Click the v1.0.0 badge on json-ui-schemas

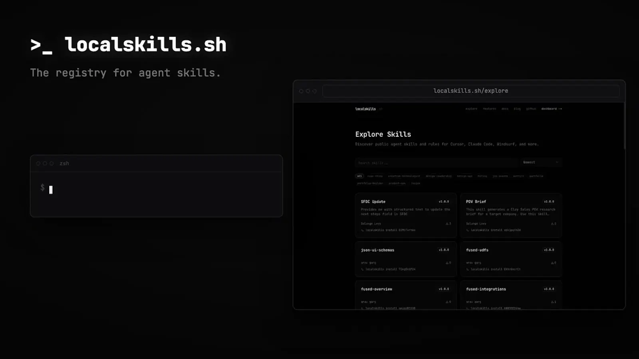(x=444, y=250)
